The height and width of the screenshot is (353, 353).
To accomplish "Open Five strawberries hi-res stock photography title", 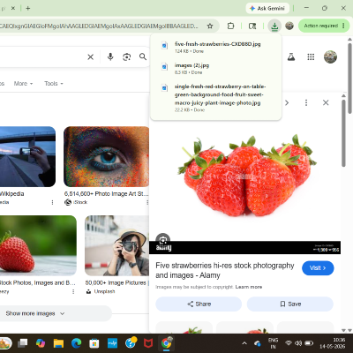I will tap(225, 270).
